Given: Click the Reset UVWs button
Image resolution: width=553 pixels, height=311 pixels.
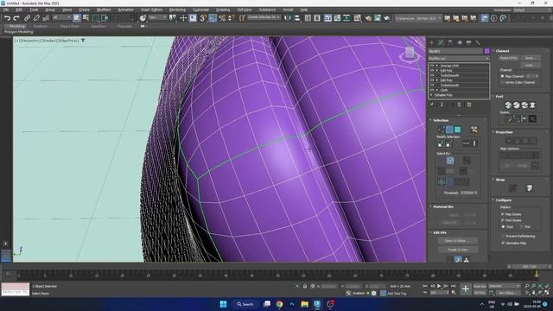Looking at the screenshot, I should pos(508,58).
